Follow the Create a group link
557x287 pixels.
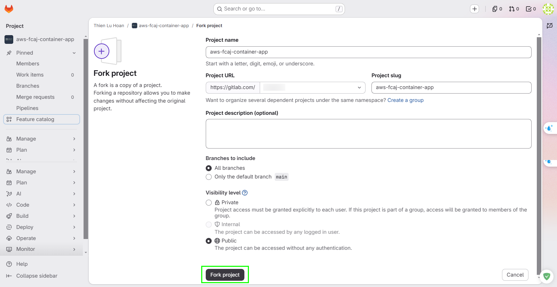coord(406,100)
